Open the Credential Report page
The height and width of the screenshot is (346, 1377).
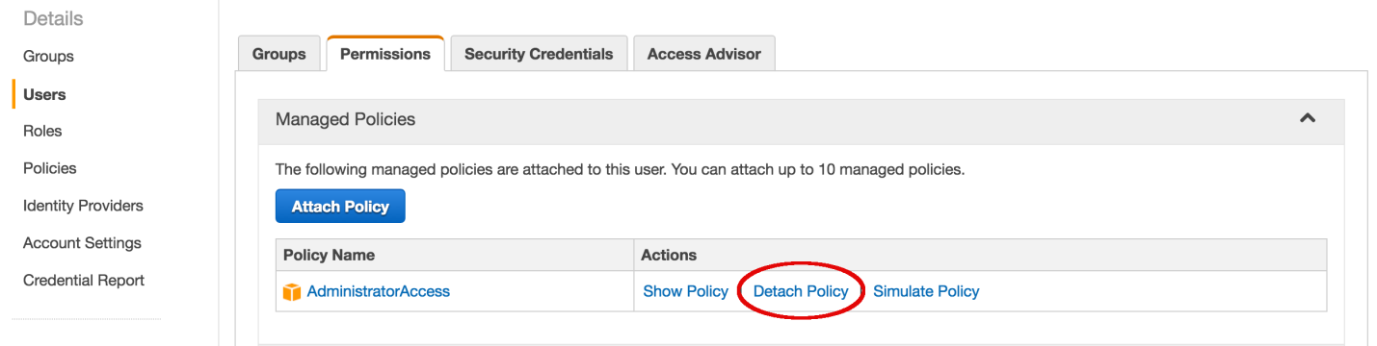(x=84, y=281)
